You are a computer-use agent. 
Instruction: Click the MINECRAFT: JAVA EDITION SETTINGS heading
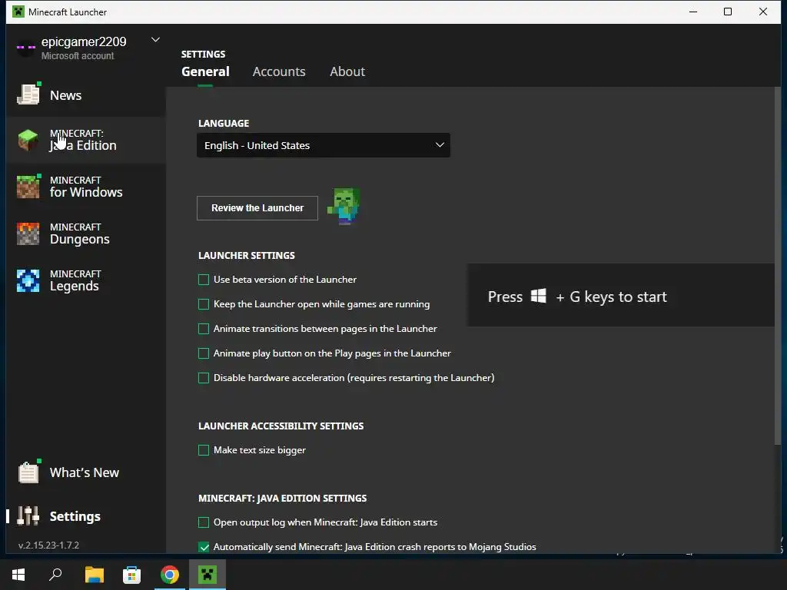(283, 498)
